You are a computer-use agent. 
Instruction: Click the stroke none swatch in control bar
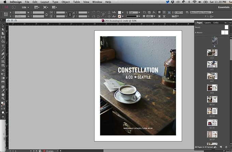tap(119, 16)
